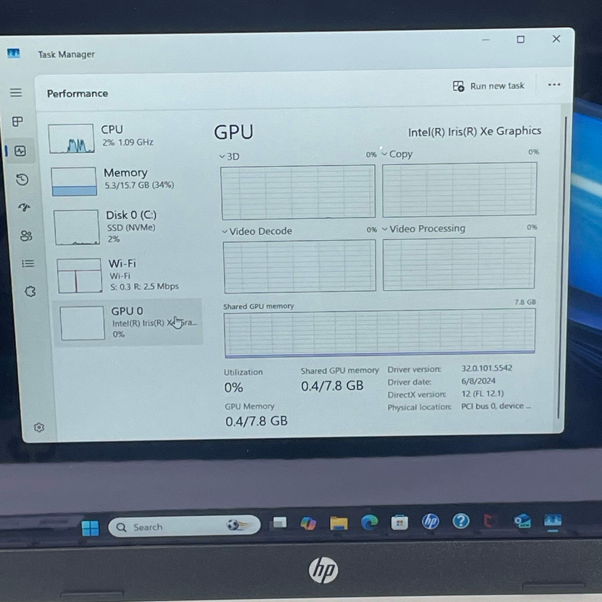This screenshot has width=602, height=602.
Task: Click the Shared GPU memory 0.4/7.8 GB value
Action: [332, 386]
